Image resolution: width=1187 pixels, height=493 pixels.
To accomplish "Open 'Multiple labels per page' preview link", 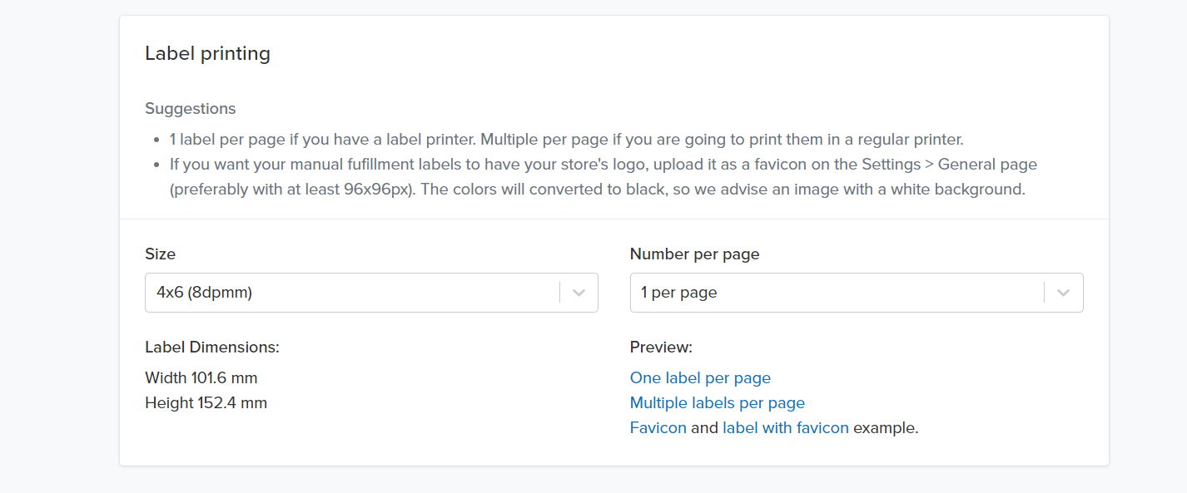I will (717, 403).
